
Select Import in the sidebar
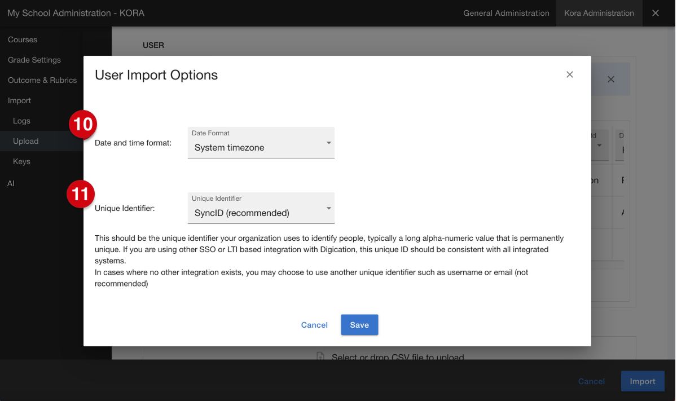[20, 100]
